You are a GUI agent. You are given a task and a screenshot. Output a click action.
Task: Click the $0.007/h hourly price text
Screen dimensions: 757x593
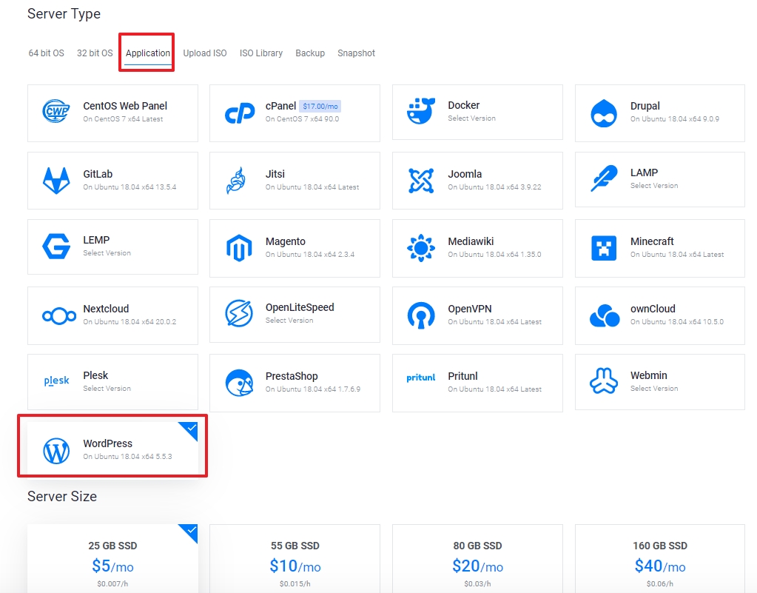coord(112,584)
